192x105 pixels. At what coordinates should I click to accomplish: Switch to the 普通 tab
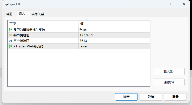click(9, 14)
